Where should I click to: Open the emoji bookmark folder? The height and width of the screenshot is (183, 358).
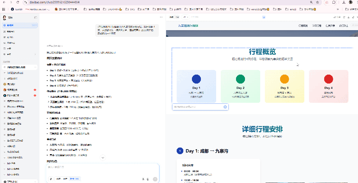(x=291, y=9)
